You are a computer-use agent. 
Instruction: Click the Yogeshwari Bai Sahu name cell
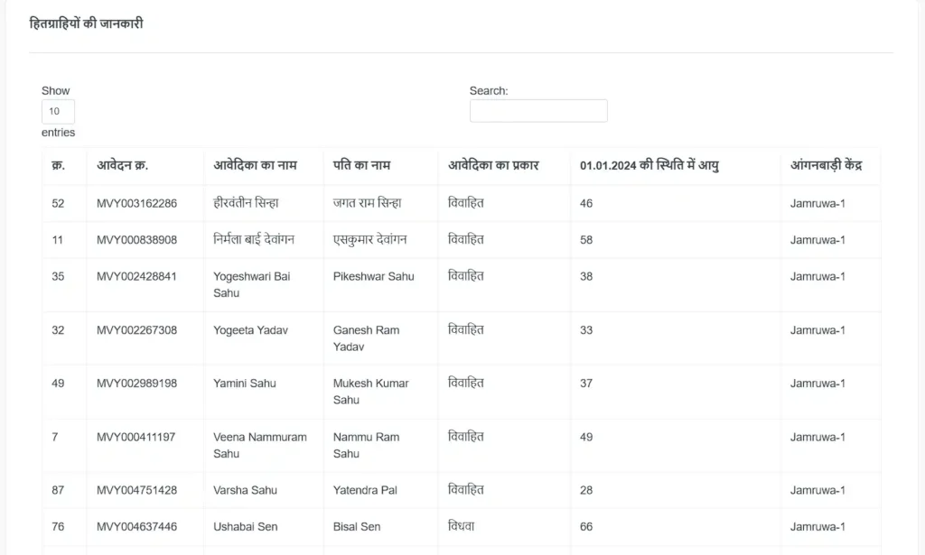[x=252, y=284]
